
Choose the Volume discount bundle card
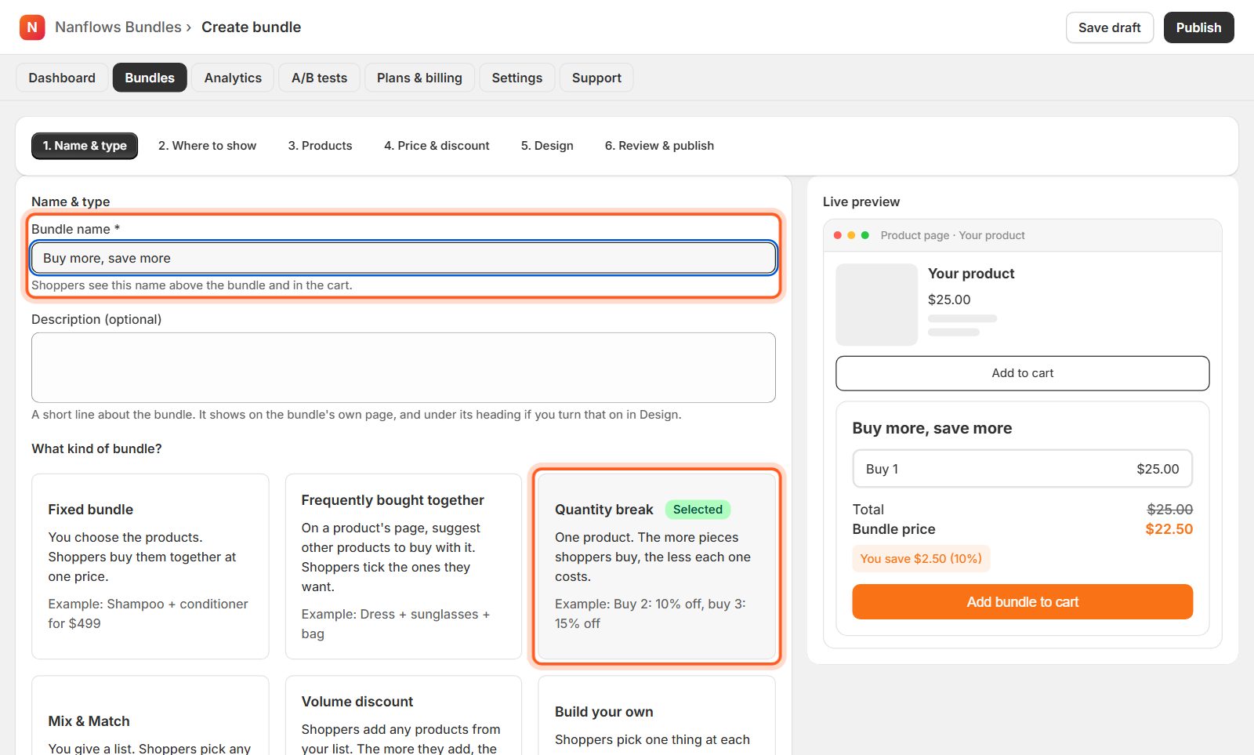click(x=404, y=715)
